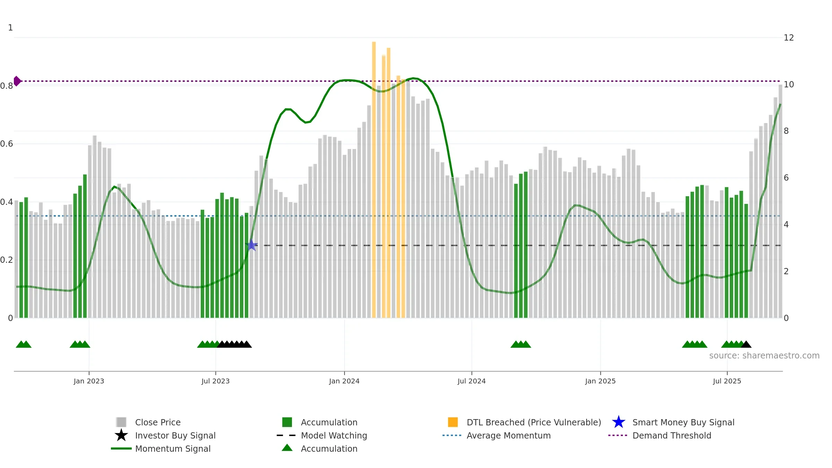Image resolution: width=832 pixels, height=468 pixels.
Task: Click the Jul 2024 x-axis label
Action: click(x=471, y=381)
